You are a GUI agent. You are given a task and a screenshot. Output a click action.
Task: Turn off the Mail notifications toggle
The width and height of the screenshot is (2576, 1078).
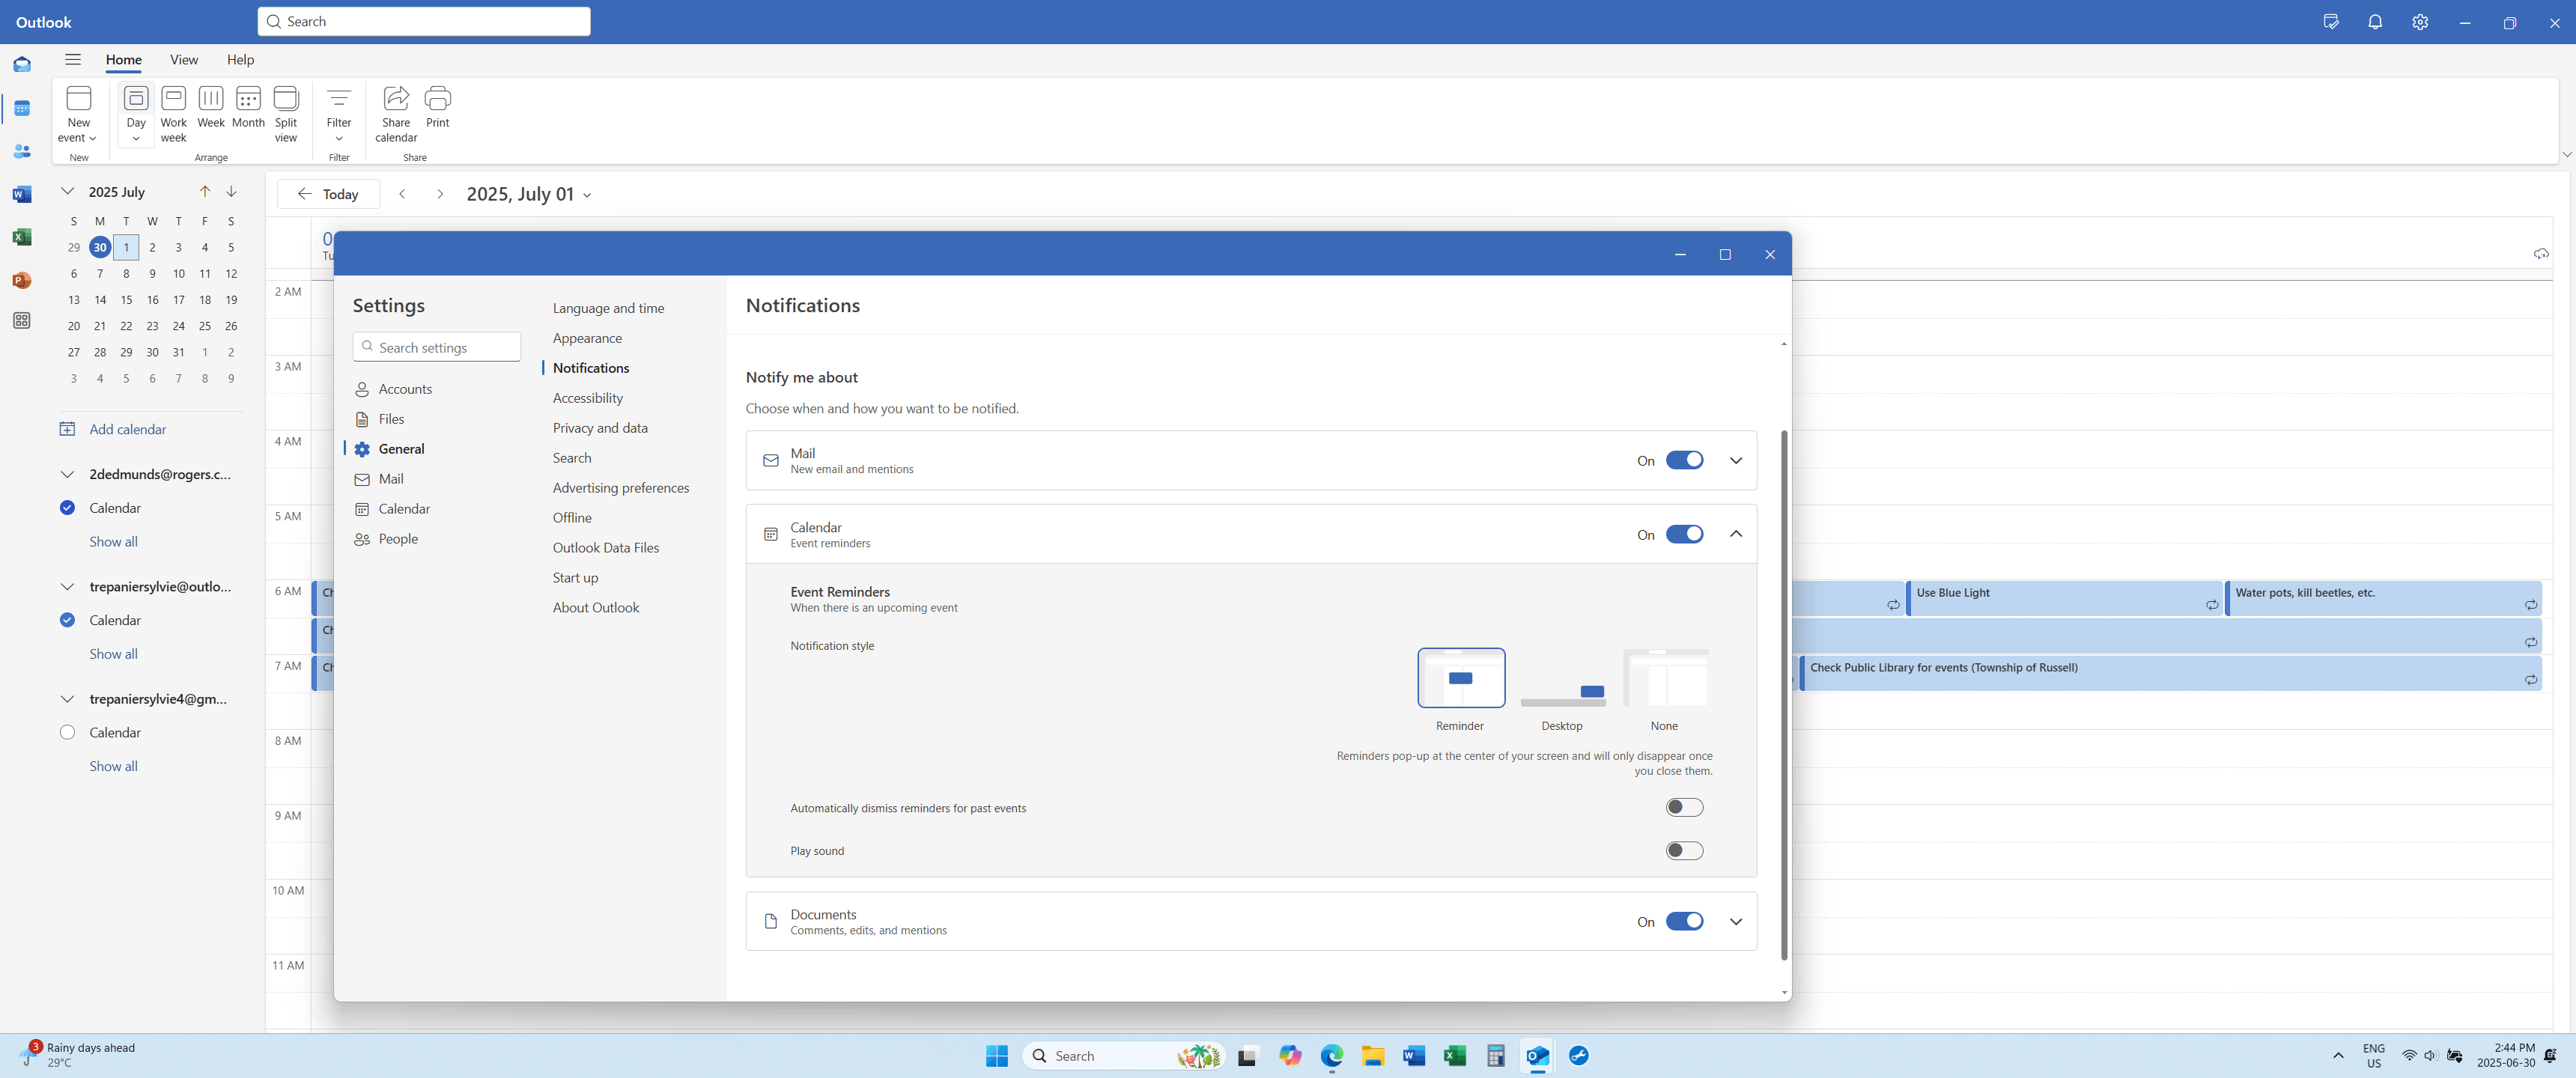[x=1684, y=461]
